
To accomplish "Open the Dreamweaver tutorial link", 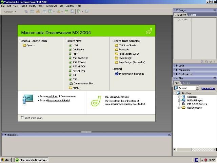I will click(x=59, y=101).
